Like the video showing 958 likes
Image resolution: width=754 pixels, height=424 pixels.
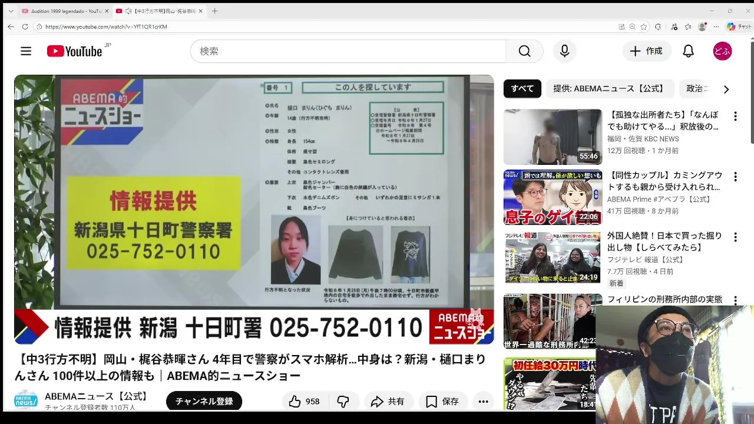coord(304,402)
